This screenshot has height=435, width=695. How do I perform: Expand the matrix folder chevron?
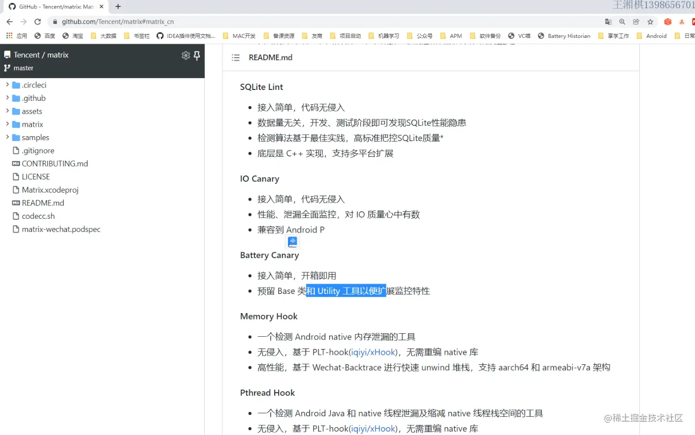click(x=7, y=124)
